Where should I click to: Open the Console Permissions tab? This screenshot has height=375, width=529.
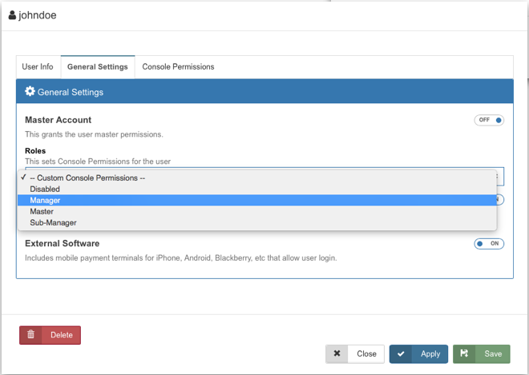click(178, 67)
